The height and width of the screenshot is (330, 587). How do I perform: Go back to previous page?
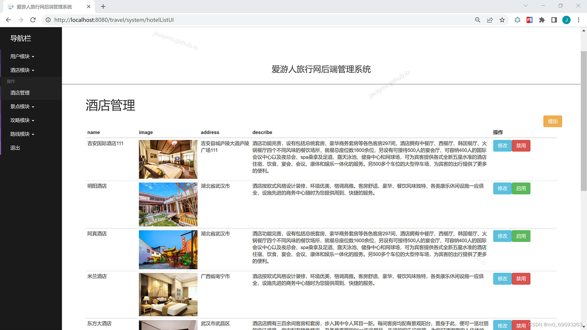8,20
